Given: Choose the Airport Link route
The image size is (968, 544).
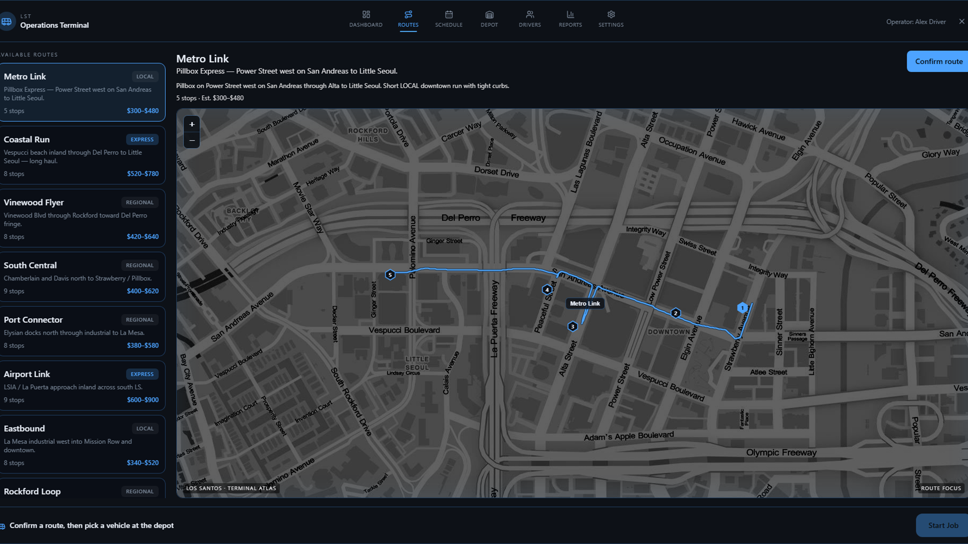Looking at the screenshot, I should (x=82, y=386).
